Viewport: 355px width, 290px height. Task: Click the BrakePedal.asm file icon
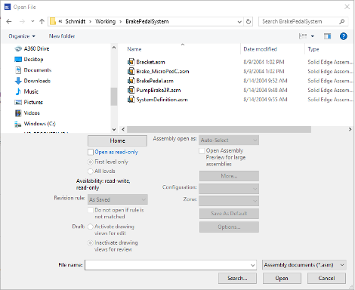[x=131, y=81]
